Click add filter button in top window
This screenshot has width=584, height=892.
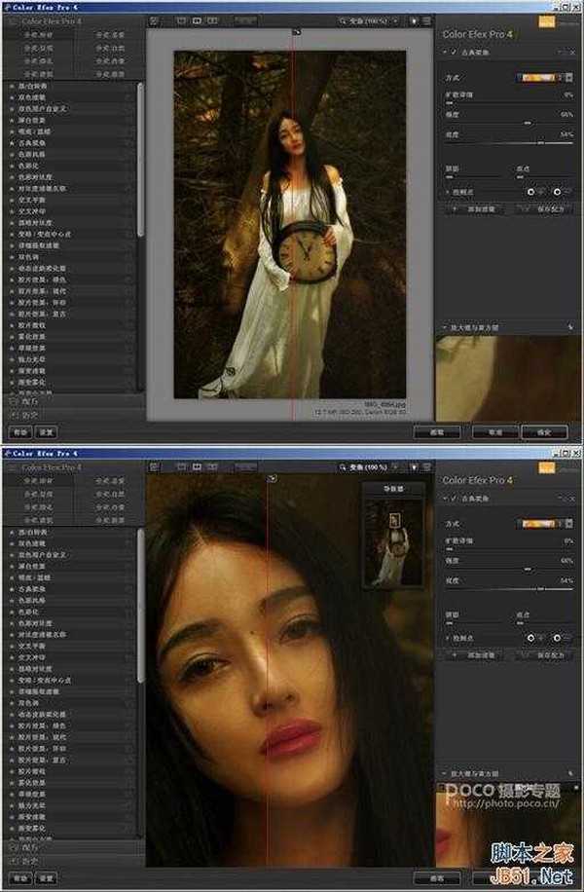click(474, 208)
